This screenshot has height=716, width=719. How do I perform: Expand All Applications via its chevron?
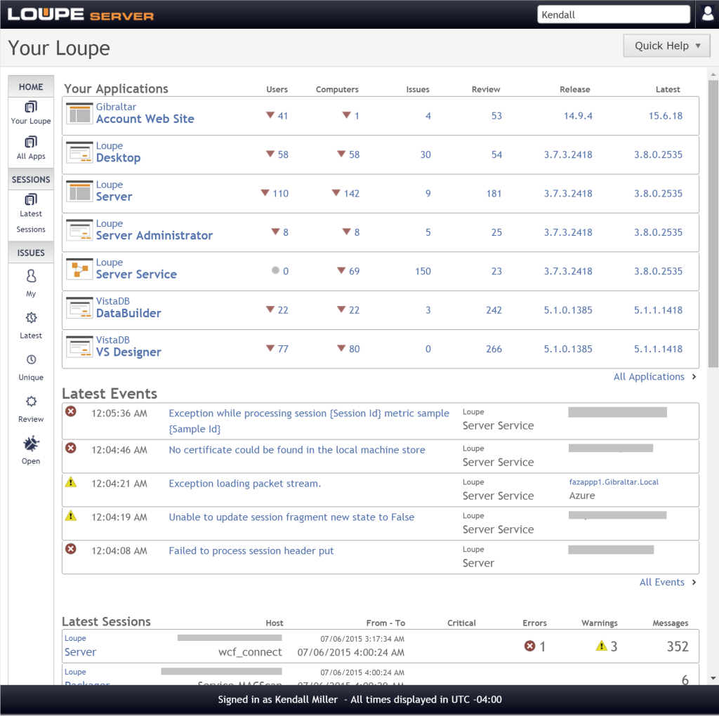pos(693,376)
